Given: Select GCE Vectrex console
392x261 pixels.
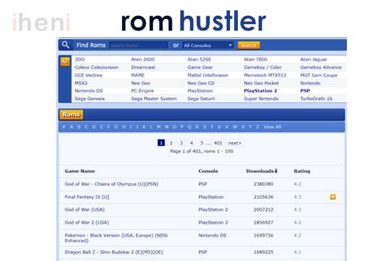Looking at the screenshot, I should tap(88, 75).
